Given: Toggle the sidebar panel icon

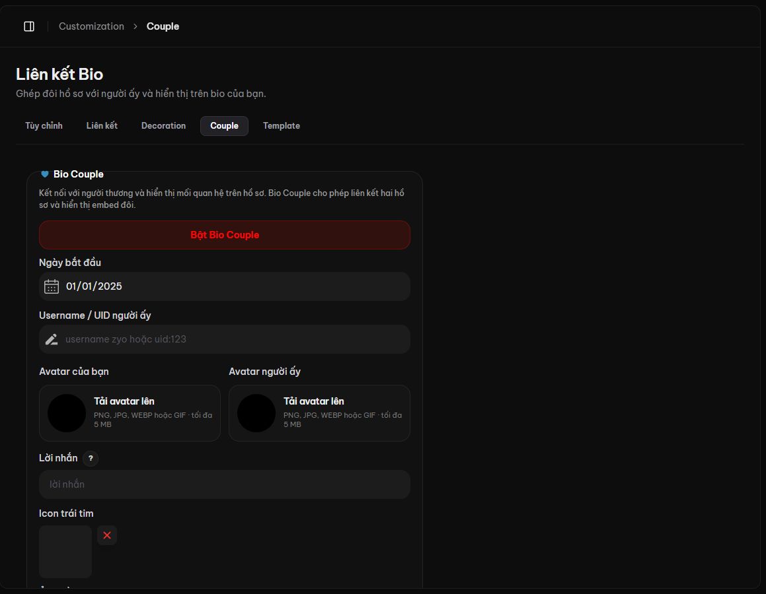Looking at the screenshot, I should tap(29, 26).
